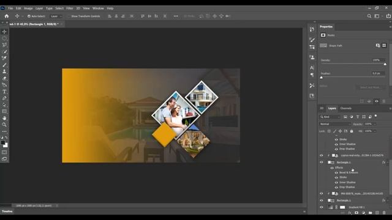Viewport: 392px width, 220px height.
Task: Select the Path Selection tool
Action: point(4,105)
